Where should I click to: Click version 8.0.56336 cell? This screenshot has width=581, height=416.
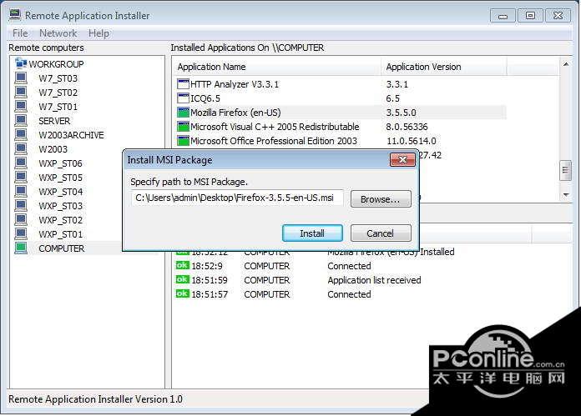[407, 127]
